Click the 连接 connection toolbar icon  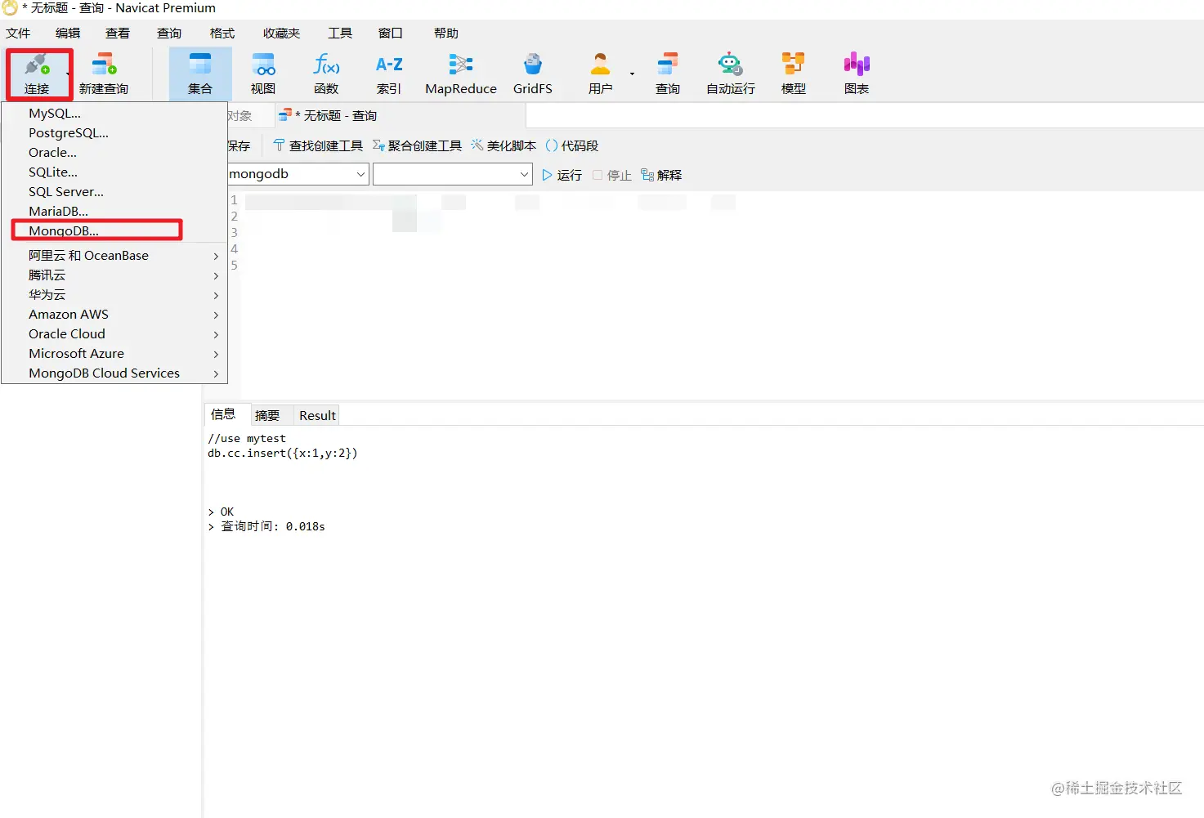(36, 74)
